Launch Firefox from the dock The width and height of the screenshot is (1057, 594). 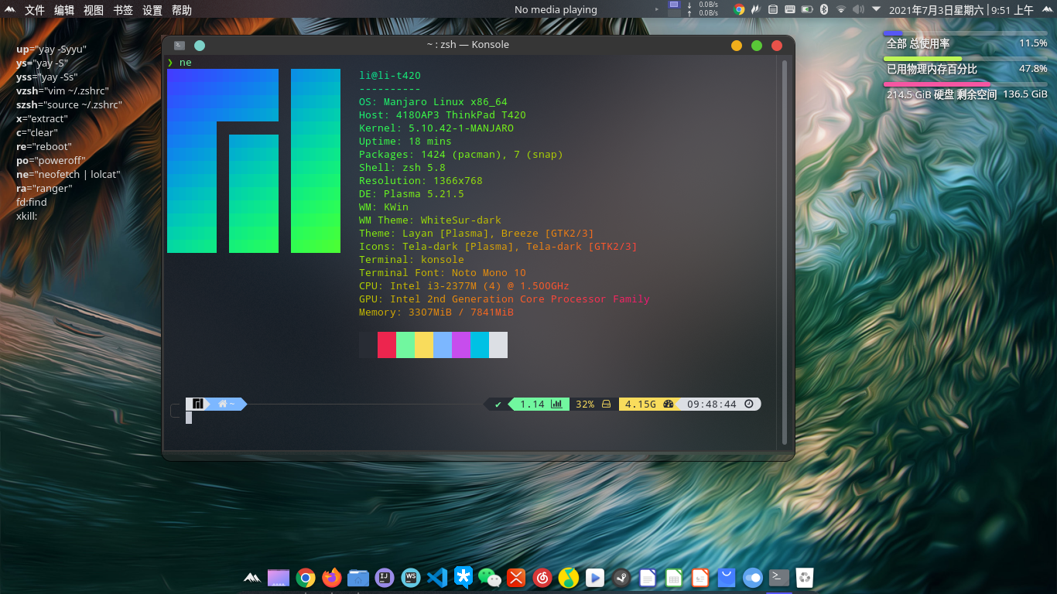[x=330, y=577]
